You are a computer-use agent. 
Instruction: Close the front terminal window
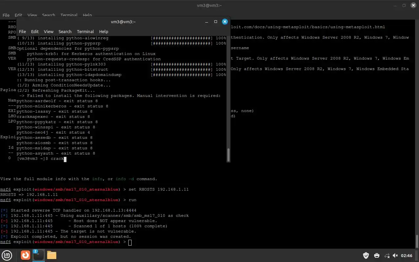[225, 22]
